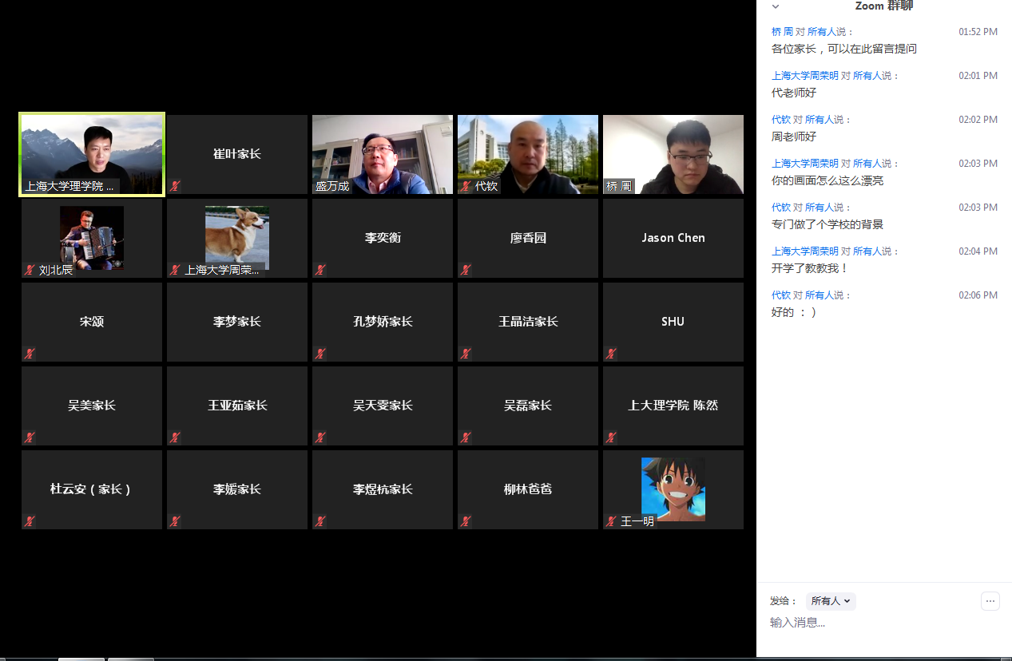The height and width of the screenshot is (661, 1012).
Task: Click the chat message 代老师好
Action: point(794,93)
